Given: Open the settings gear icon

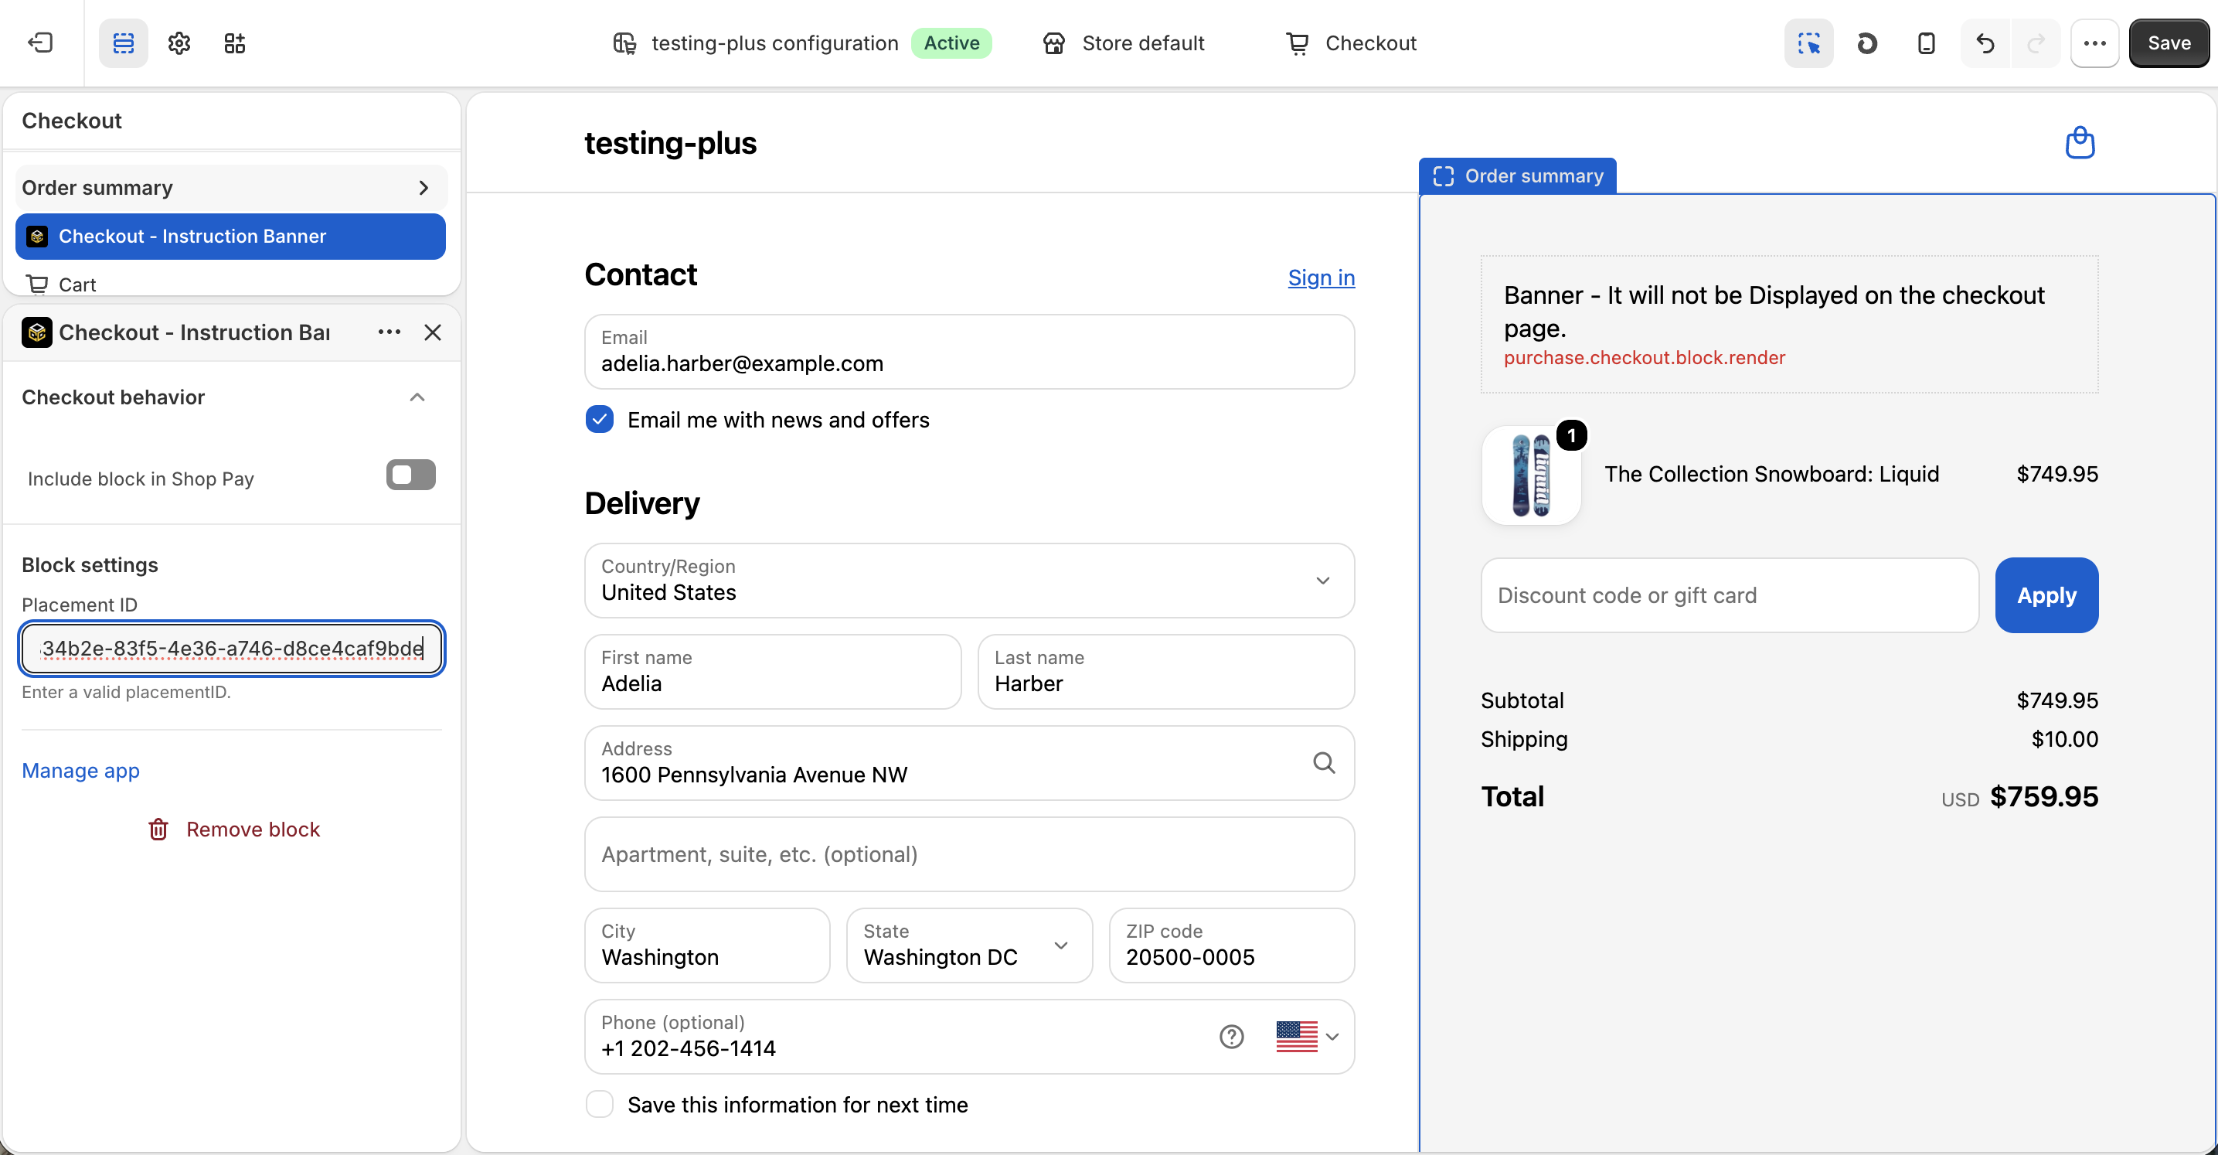Looking at the screenshot, I should [179, 43].
